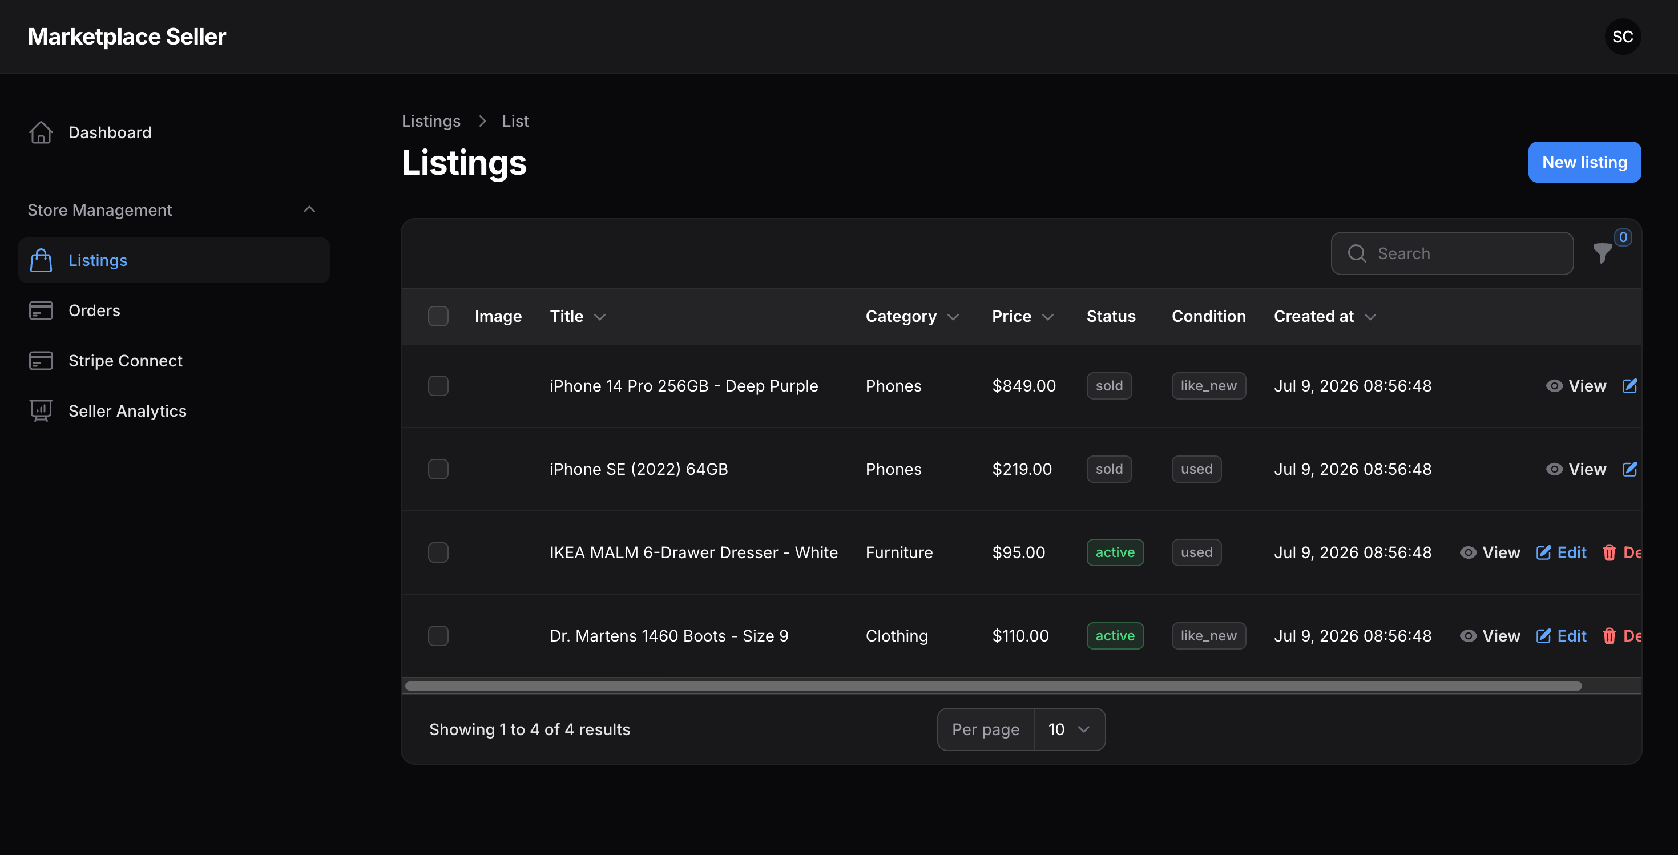Click the Store Management group label
Viewport: 1678px width, 855px height.
[100, 209]
